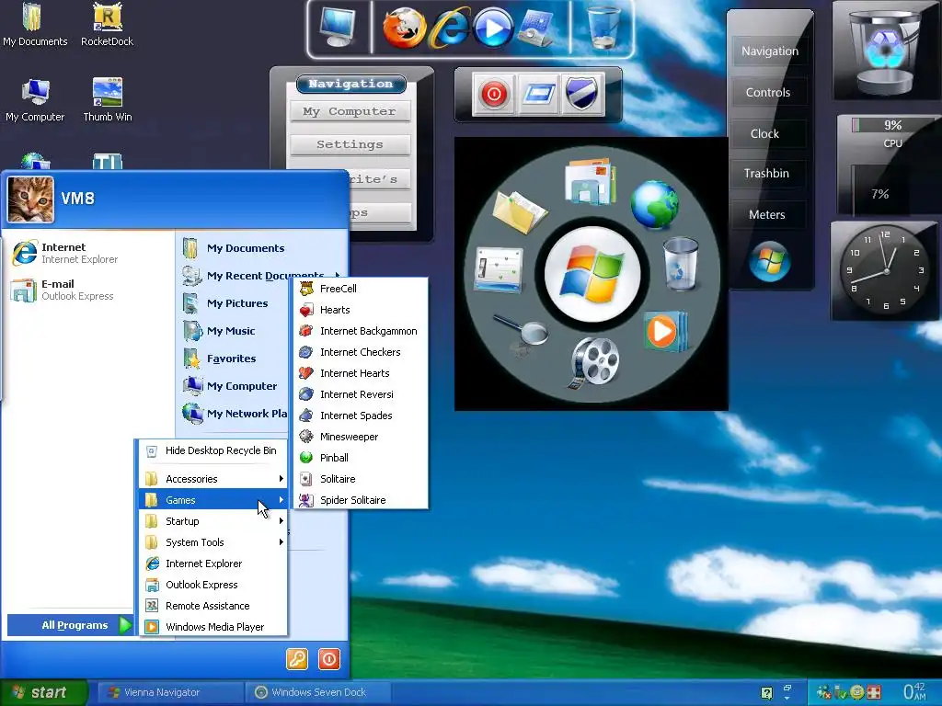
Task: Open the recycle bin in the circular dock
Action: tap(682, 264)
